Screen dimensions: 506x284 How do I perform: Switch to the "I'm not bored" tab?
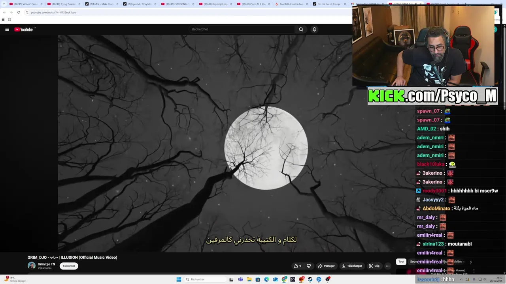329,4
